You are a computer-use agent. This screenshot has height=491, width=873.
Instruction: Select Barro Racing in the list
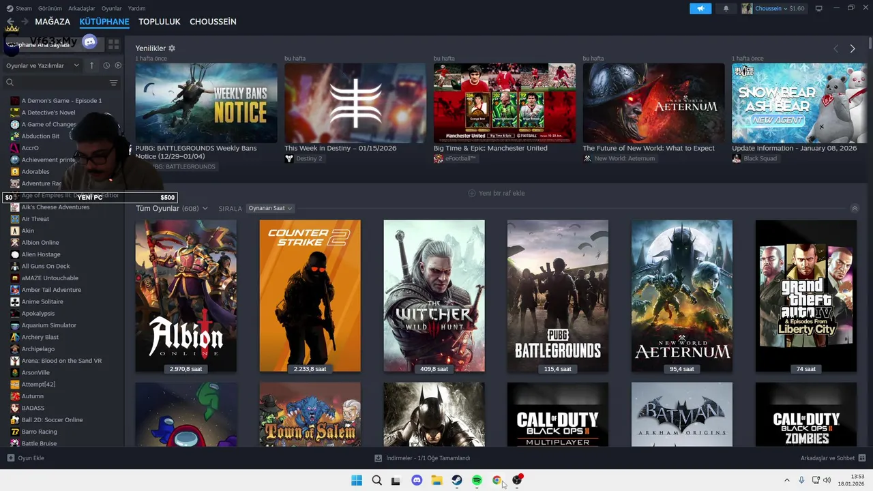pos(40,432)
